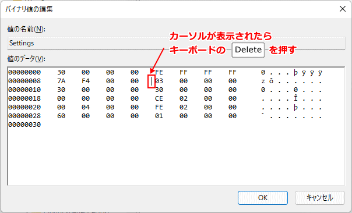
Task: Click the offset label 00000020
Action: coord(24,107)
